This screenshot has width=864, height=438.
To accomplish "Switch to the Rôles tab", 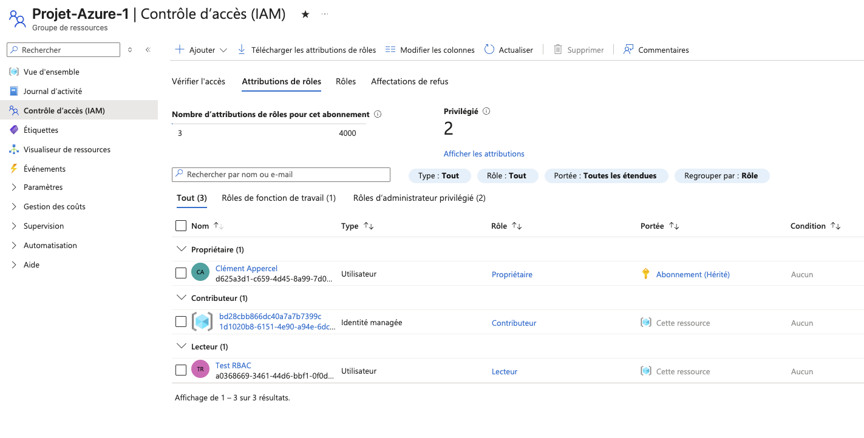I will [x=346, y=81].
